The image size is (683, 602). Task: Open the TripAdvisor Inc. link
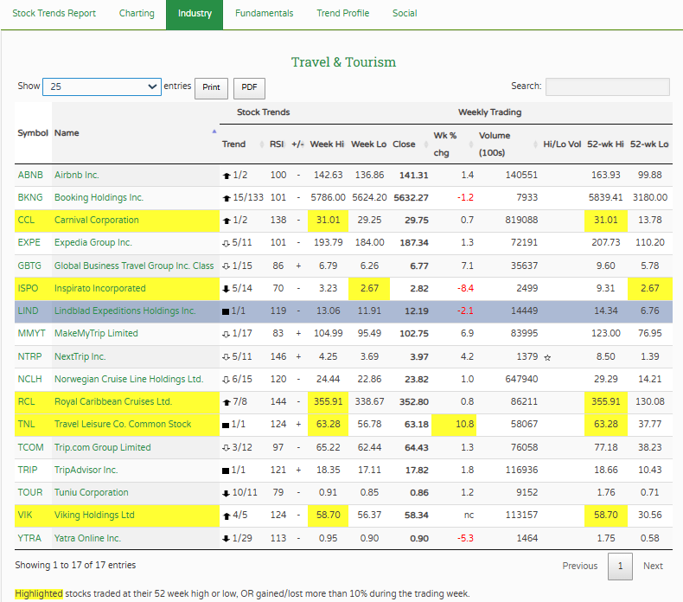[86, 470]
